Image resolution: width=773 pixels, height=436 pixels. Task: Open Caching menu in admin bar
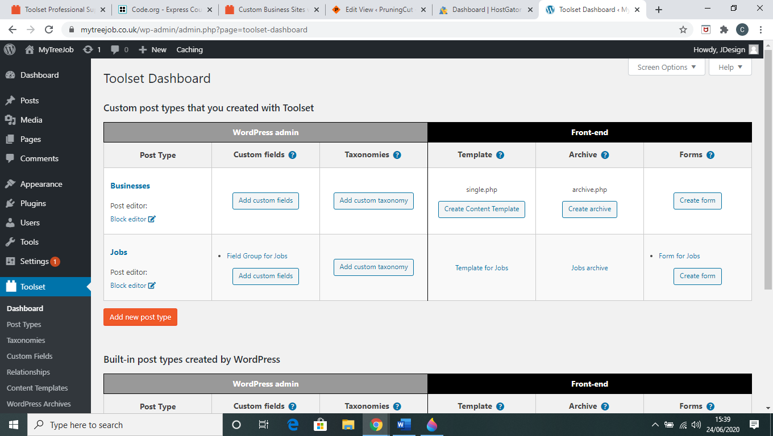click(189, 49)
